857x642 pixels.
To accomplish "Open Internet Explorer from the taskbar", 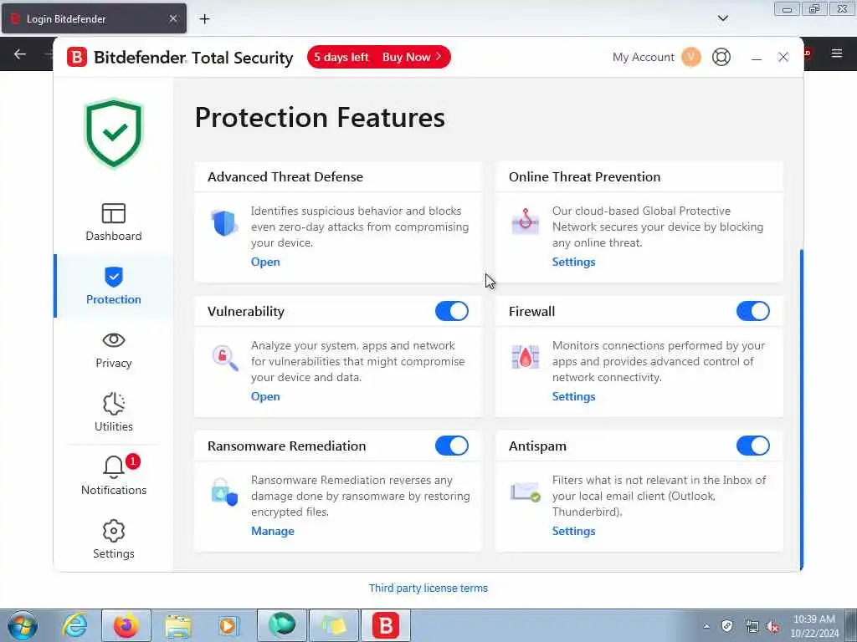I will point(74,625).
